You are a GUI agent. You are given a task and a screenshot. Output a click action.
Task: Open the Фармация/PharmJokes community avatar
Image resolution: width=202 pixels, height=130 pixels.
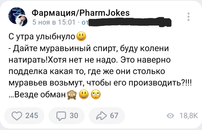[x=18, y=17]
